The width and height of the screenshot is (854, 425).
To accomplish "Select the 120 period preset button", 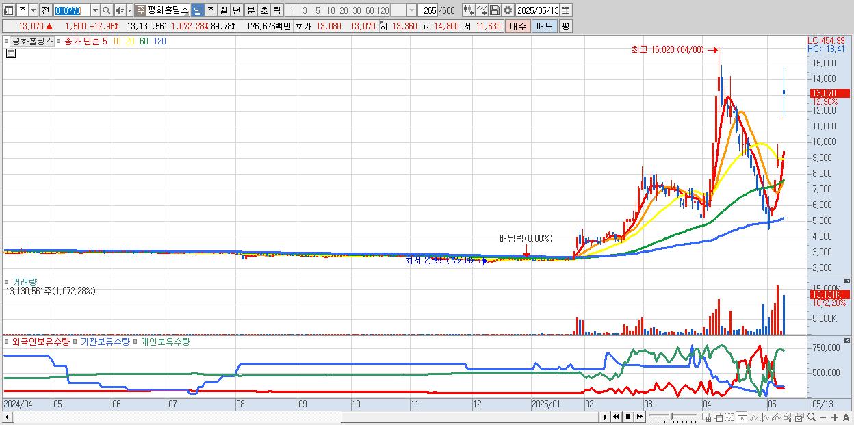I will point(383,10).
